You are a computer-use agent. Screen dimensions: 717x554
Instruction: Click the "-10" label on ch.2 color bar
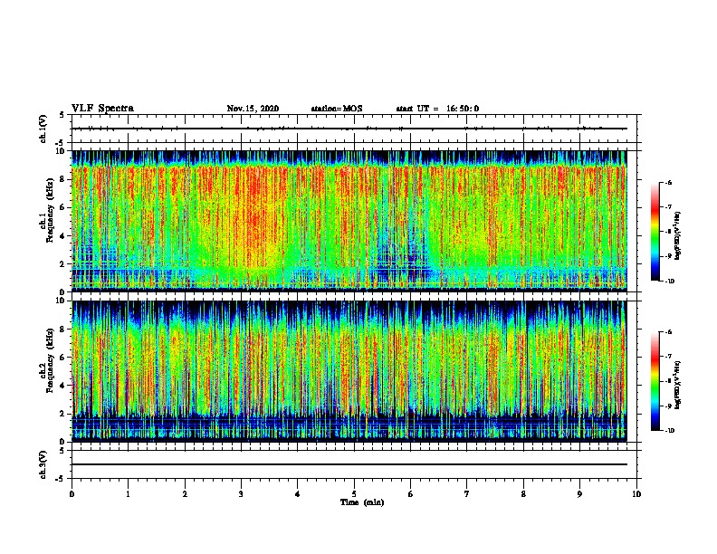[x=669, y=431]
